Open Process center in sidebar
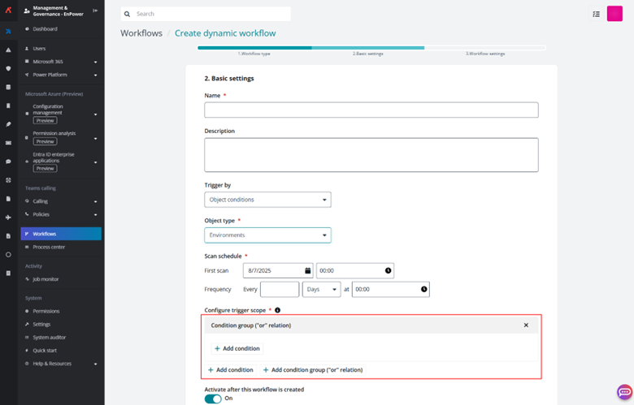 point(49,247)
